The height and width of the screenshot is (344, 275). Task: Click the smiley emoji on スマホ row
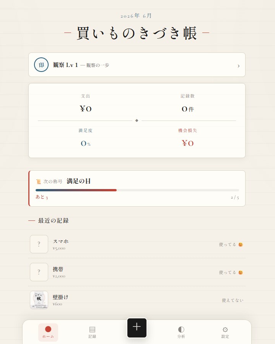241,245
